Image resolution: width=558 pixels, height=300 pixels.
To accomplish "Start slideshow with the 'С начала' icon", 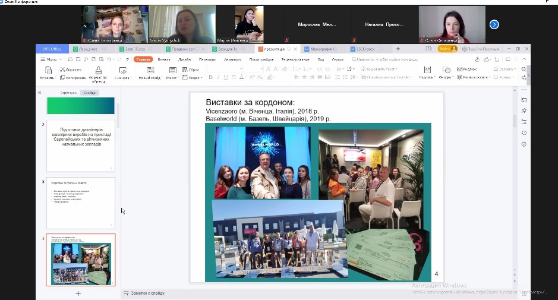I will tap(122, 70).
